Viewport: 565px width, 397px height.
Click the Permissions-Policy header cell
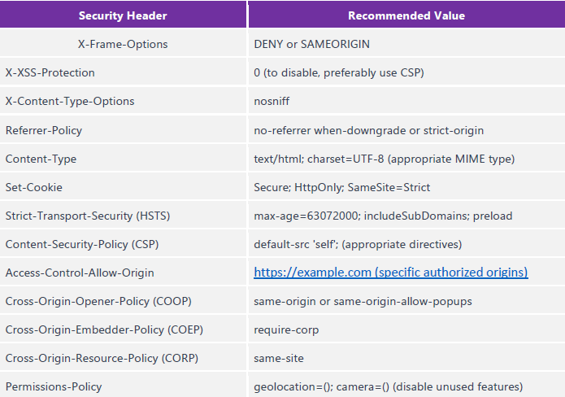[53, 386]
